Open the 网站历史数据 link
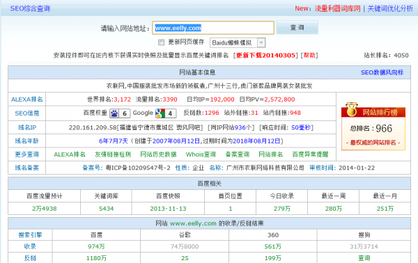418x263 pixels. [158, 154]
